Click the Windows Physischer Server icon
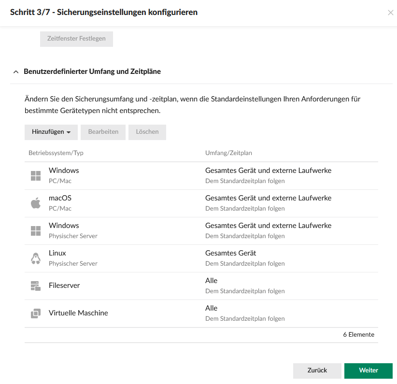The image size is (397, 384). coord(36,231)
